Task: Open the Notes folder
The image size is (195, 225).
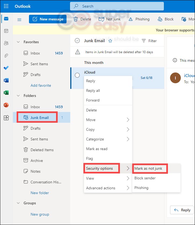Action: 42,171
